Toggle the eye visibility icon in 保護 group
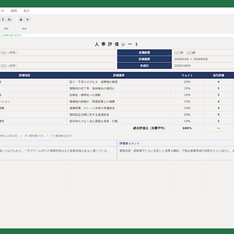 27,19
